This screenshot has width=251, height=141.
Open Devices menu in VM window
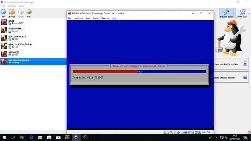click(105, 18)
